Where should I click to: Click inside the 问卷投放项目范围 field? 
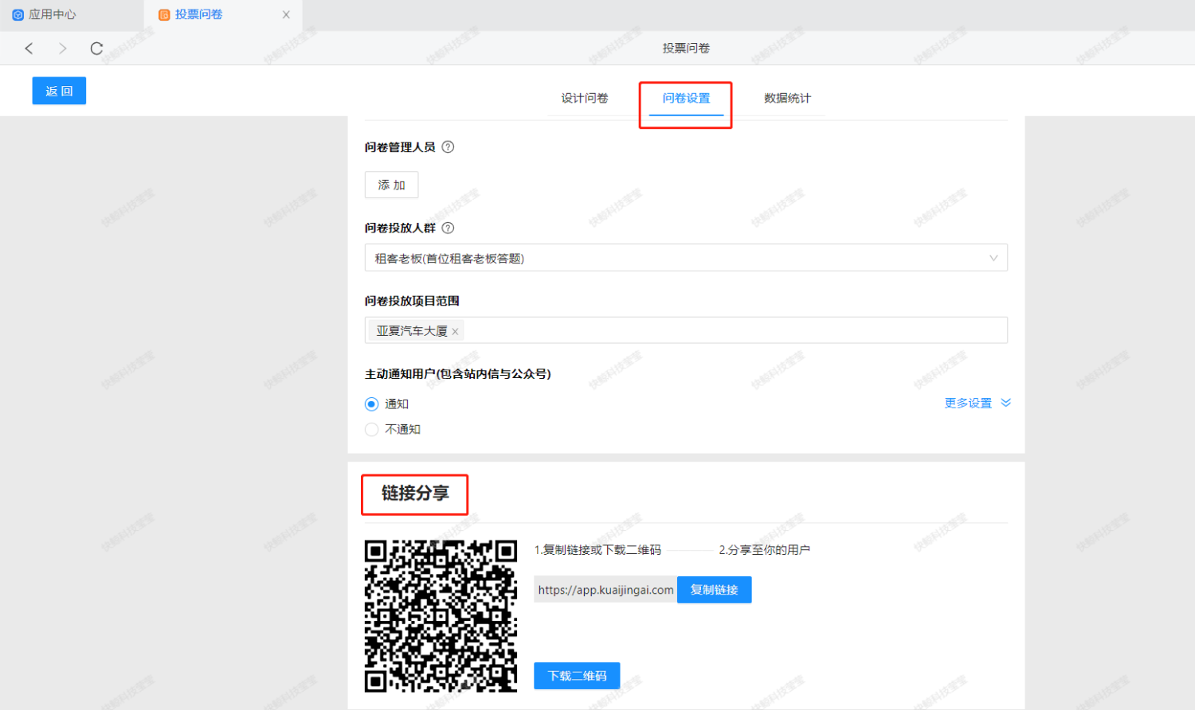(x=686, y=330)
